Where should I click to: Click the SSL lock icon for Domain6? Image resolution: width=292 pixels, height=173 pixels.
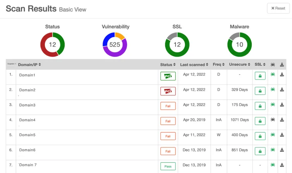tap(260, 151)
